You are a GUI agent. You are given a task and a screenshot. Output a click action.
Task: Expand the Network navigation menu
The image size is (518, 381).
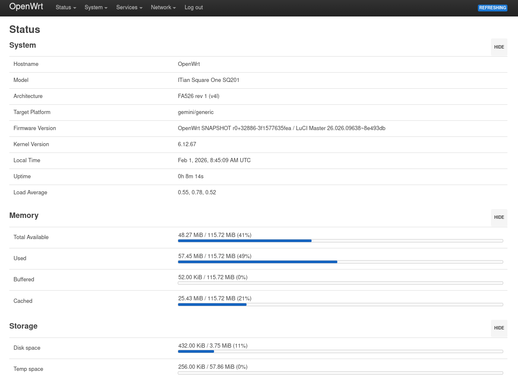pos(163,8)
